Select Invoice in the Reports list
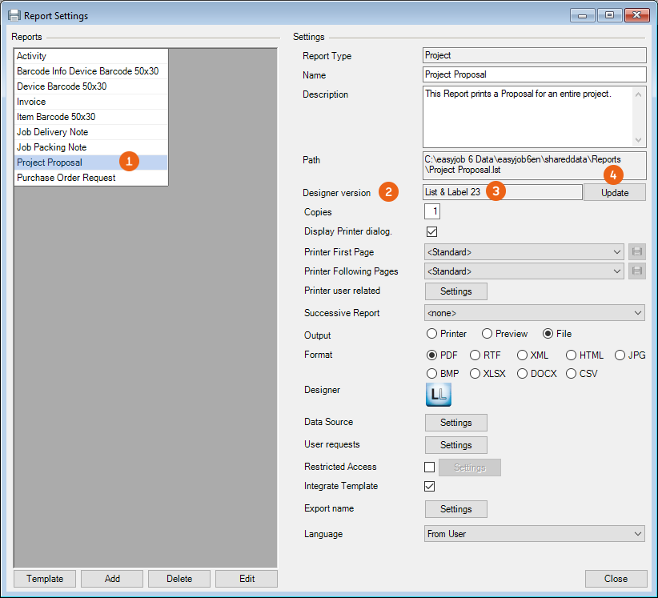The image size is (658, 598). pos(32,102)
